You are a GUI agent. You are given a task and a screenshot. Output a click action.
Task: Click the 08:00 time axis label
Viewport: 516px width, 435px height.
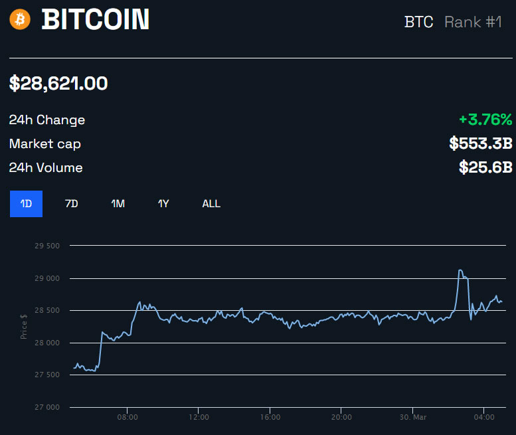128,418
